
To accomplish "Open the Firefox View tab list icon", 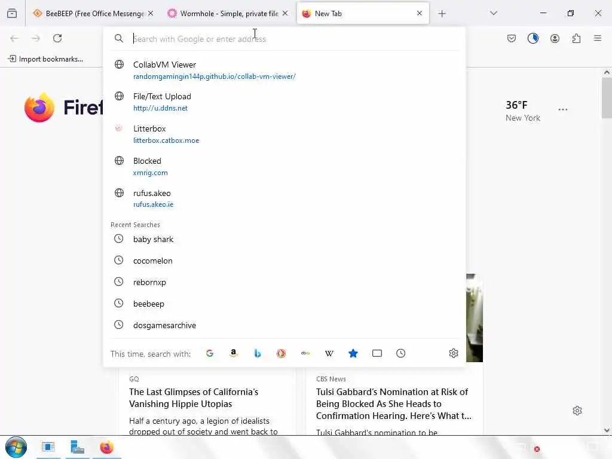I will (12, 13).
